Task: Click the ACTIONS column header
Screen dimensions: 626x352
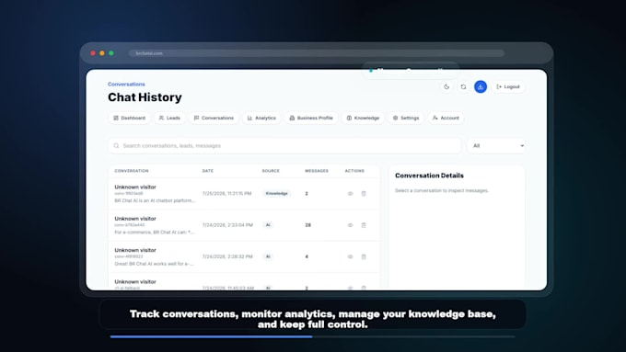Action: tap(354, 171)
